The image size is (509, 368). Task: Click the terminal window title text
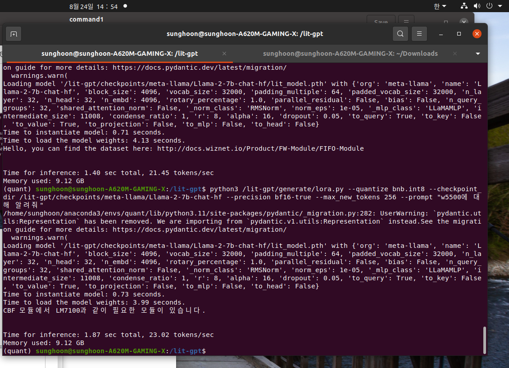(x=245, y=34)
